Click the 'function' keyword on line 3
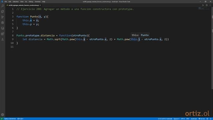The width and height of the screenshot is (213, 120). click(22, 17)
